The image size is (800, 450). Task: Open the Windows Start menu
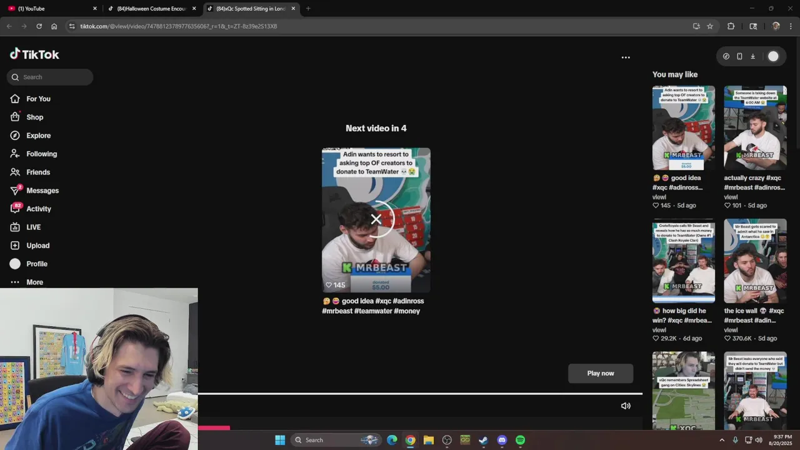click(280, 440)
